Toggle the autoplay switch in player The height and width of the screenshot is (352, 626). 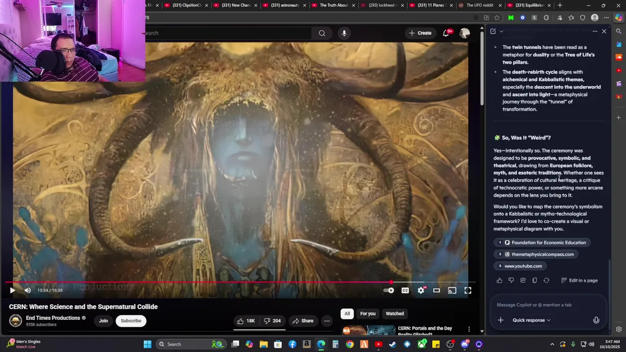388,290
